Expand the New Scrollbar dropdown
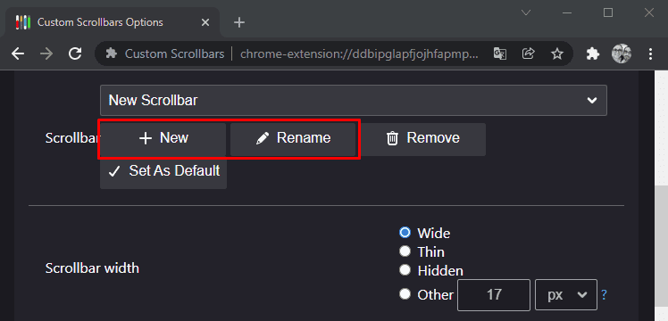This screenshot has width=668, height=321. (x=353, y=101)
